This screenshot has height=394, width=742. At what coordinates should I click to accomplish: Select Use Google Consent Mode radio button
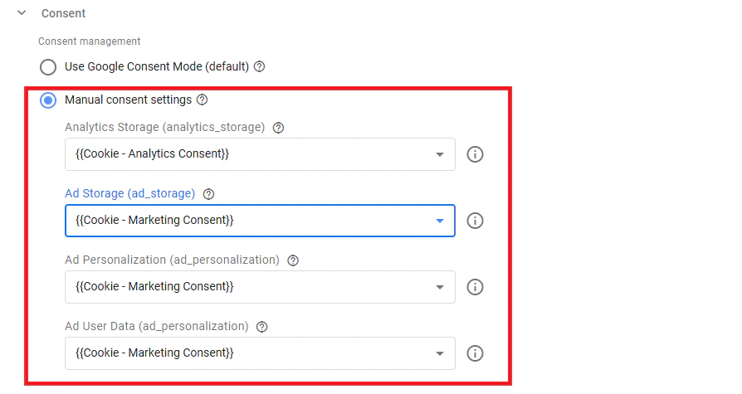[x=48, y=66]
